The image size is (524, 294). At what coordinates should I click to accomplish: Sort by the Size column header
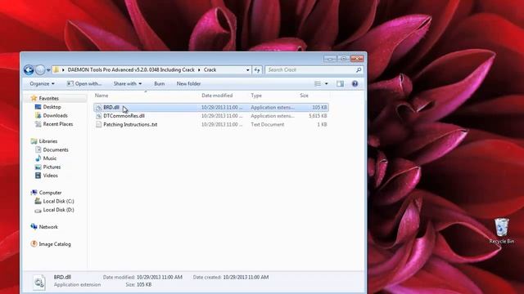[304, 96]
